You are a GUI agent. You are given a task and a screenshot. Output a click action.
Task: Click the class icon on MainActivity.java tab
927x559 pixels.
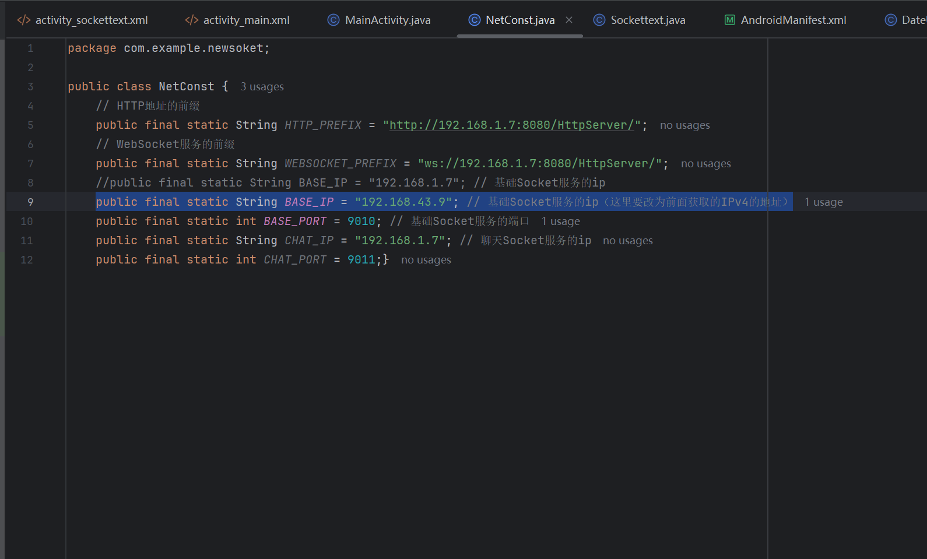(x=333, y=20)
